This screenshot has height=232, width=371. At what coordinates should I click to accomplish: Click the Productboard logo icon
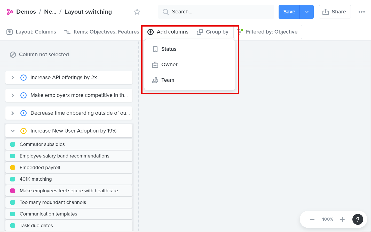[10, 12]
